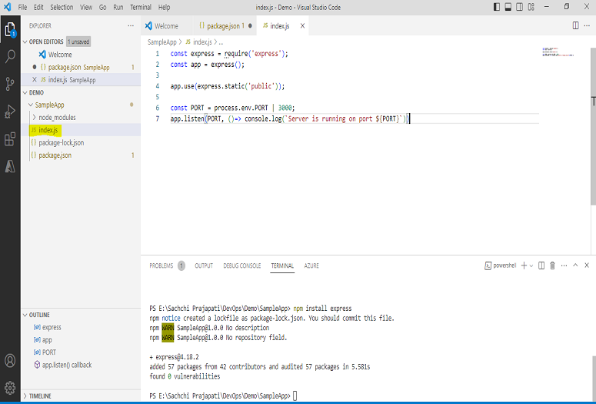Image resolution: width=596 pixels, height=404 pixels.
Task: Open the File menu
Action: [22, 7]
